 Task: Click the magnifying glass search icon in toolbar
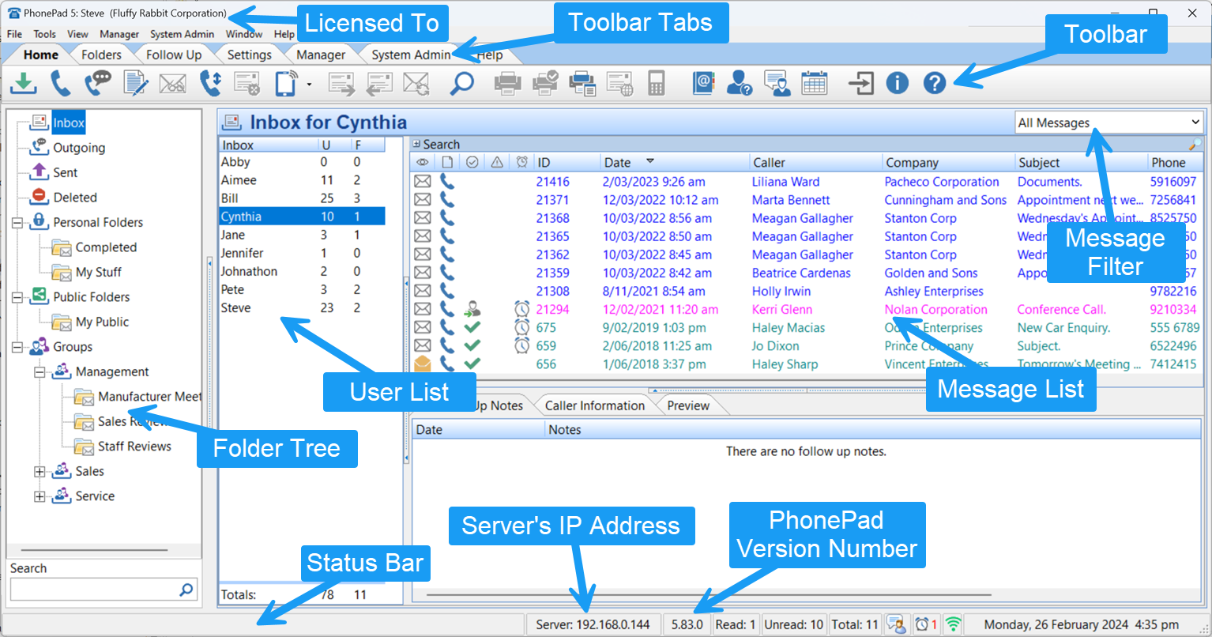[x=461, y=82]
